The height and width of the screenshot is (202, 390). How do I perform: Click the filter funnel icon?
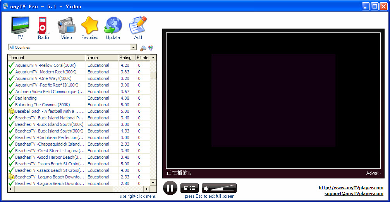pos(151,48)
